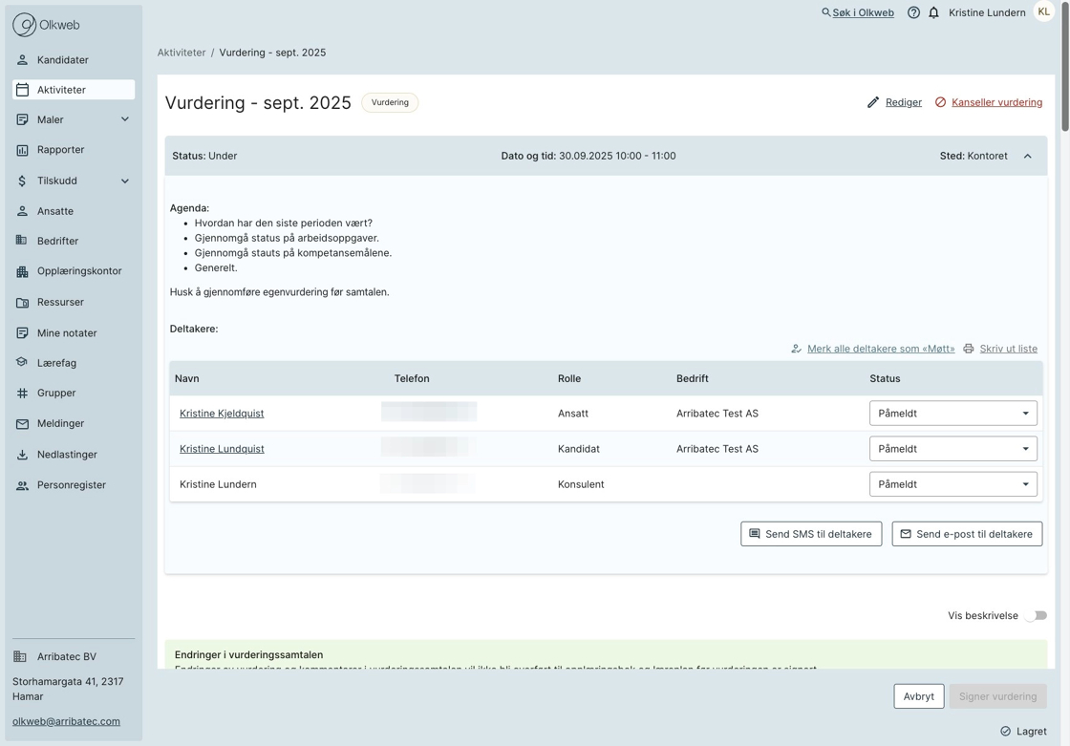Open status dropdown for Kristine Kjeldquist

click(952, 414)
